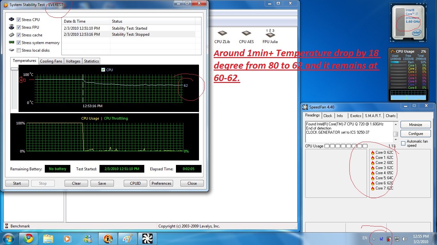Viewport: 437px width, 245px height.
Task: Click the Status column header
Action: 152,21
